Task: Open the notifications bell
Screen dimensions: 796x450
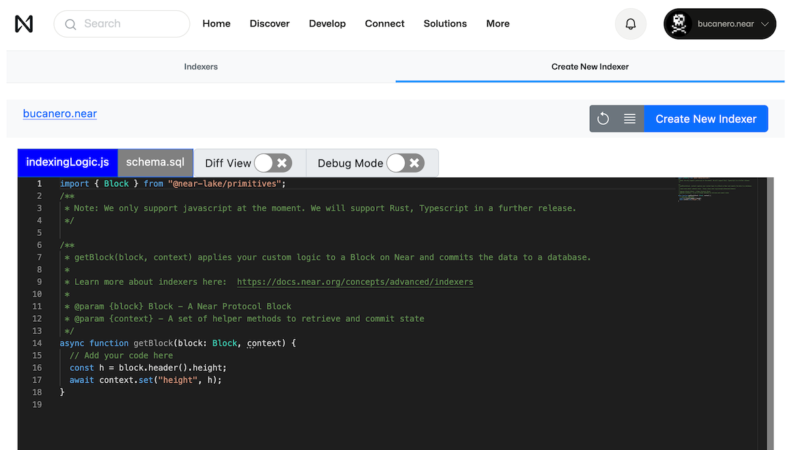Action: 631,24
